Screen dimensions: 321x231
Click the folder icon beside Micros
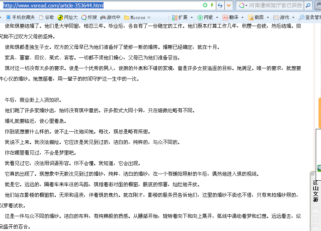pyautogui.click(x=127, y=18)
